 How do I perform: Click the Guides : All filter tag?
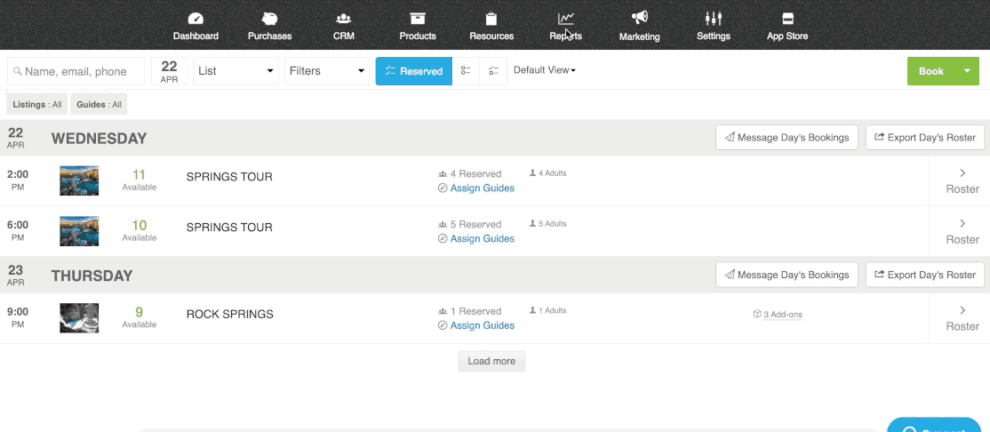coord(100,104)
